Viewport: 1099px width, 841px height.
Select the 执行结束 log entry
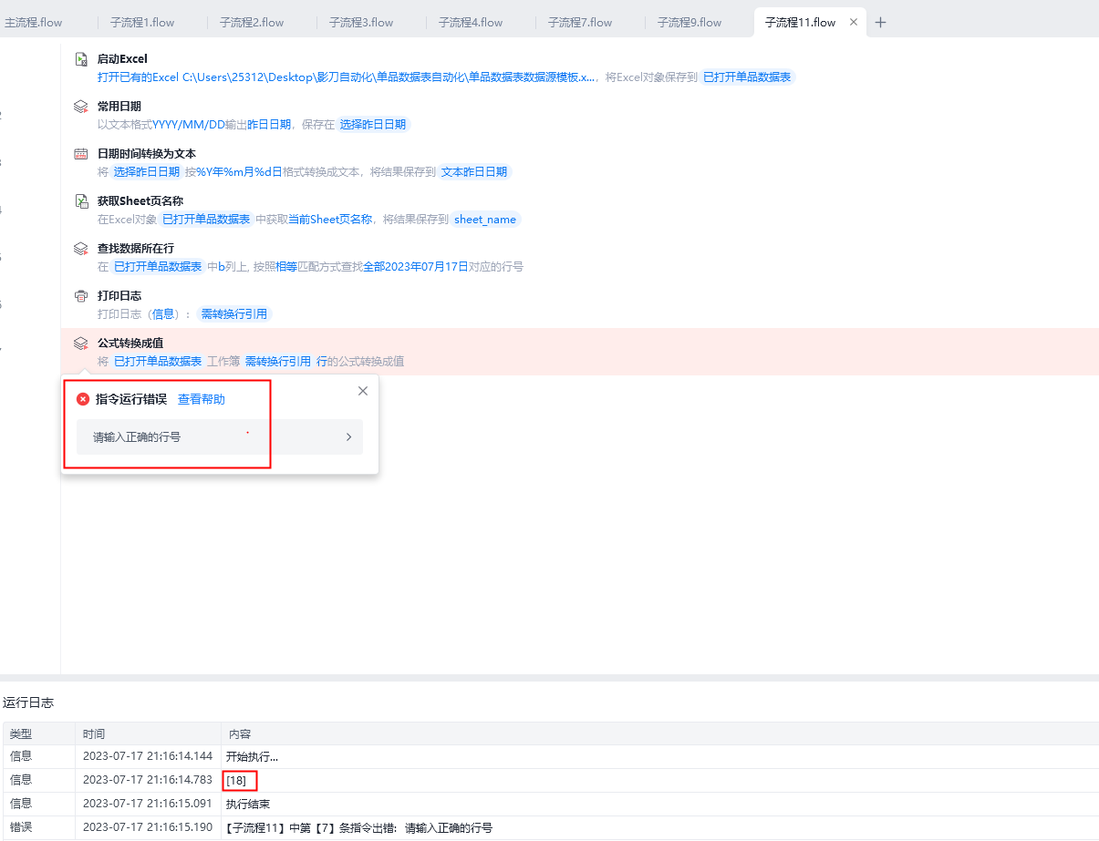tap(550, 804)
